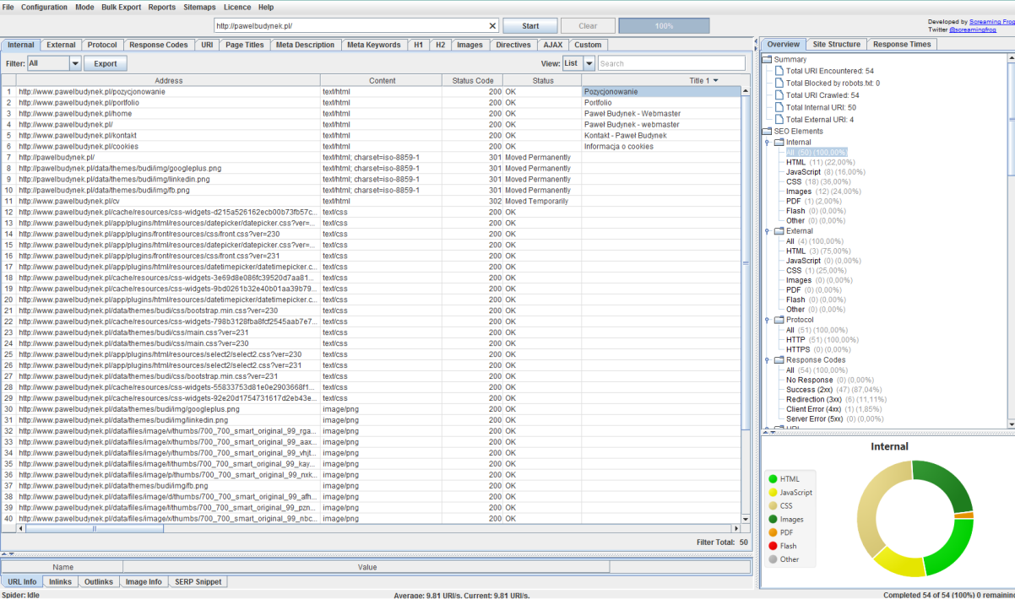1015x599 pixels.
Task: Collapse the Protocol node in the overview tree
Action: tap(767, 320)
